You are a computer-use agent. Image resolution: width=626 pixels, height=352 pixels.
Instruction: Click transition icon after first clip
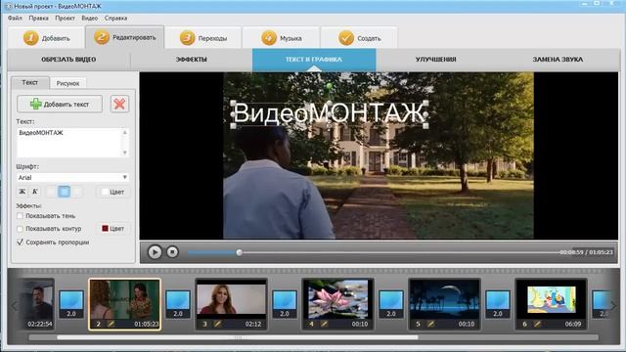[71, 304]
